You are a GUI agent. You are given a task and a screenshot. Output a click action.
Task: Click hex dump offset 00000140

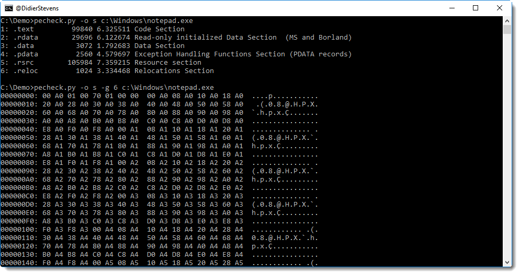click(17, 263)
